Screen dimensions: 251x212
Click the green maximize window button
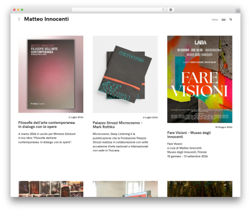pyautogui.click(x=22, y=10)
